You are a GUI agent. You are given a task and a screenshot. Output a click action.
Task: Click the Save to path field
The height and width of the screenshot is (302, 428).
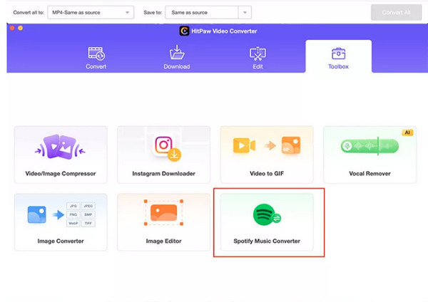coord(202,13)
